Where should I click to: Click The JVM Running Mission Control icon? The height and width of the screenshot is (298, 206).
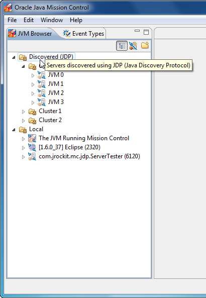pos(32,138)
